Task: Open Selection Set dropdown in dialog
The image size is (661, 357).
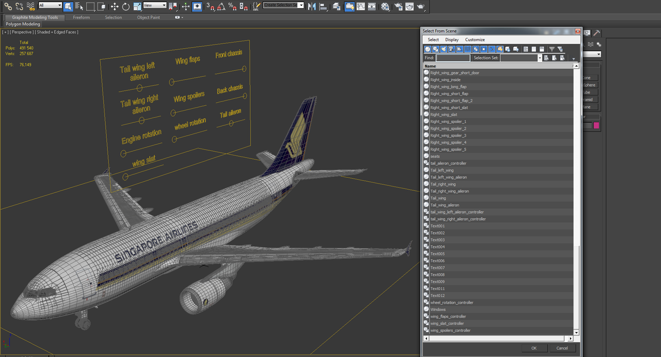Action: click(539, 58)
